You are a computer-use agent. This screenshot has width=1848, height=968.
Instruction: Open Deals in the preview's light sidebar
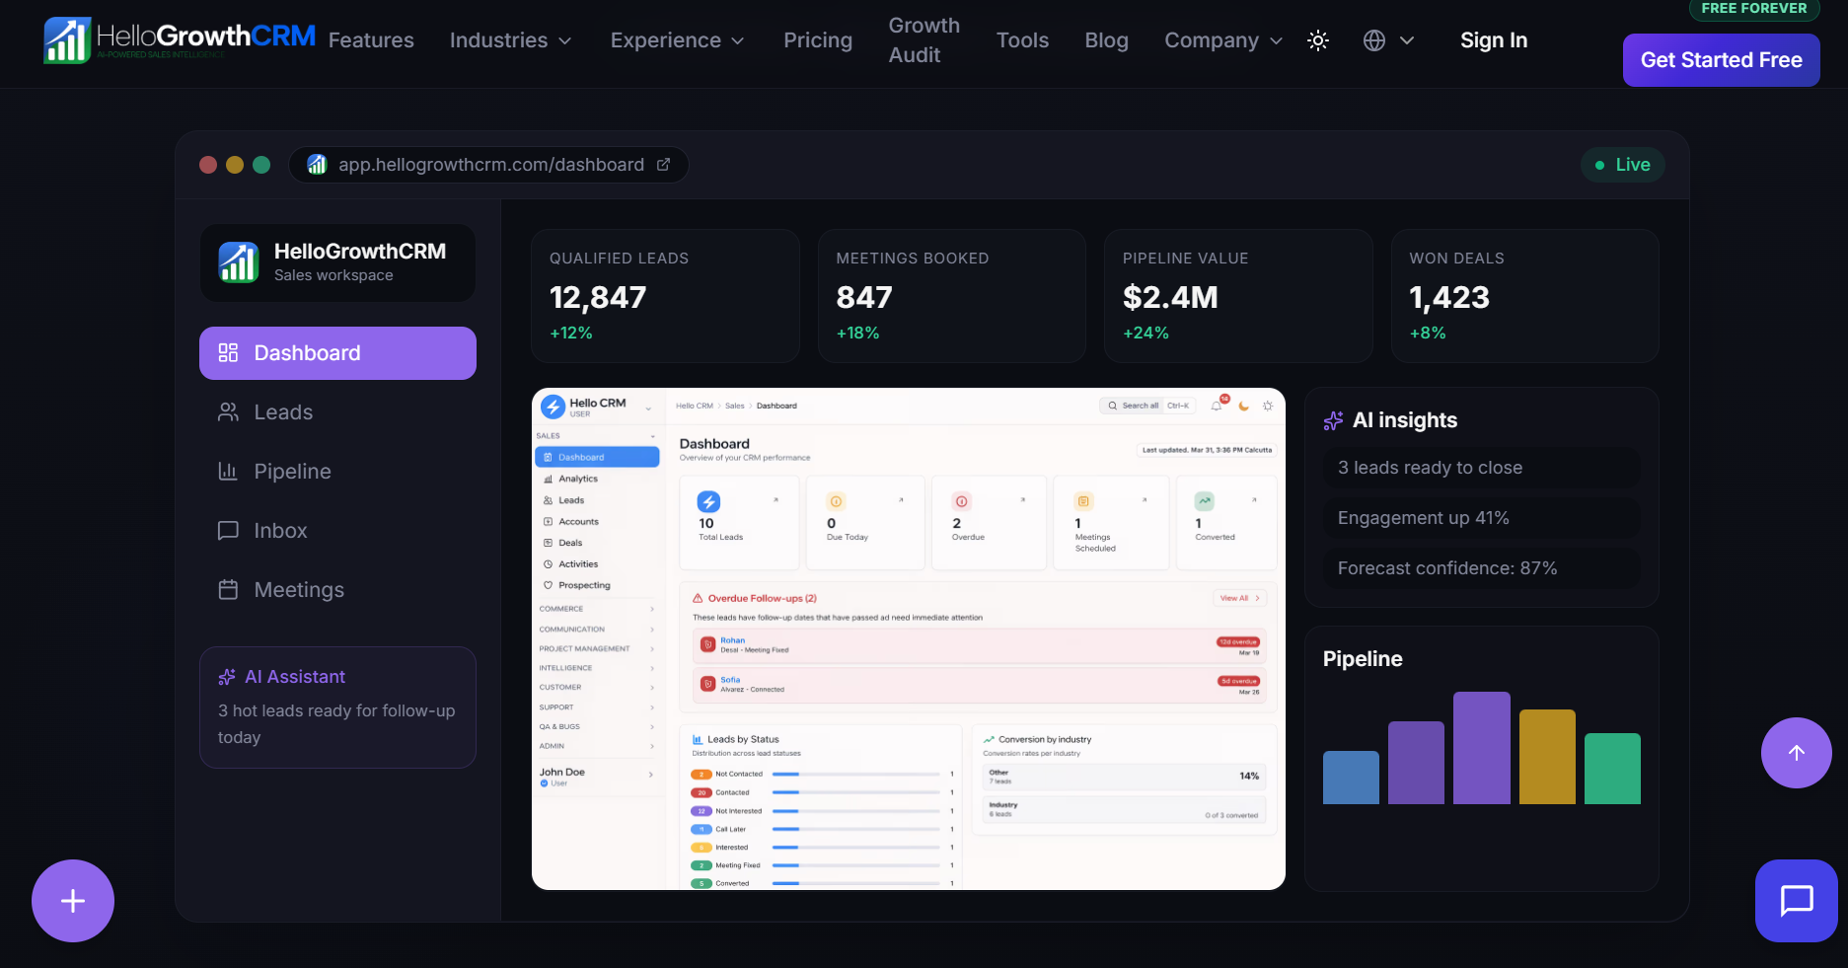597,543
